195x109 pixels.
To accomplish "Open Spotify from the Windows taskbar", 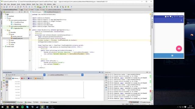I will (x=22, y=107).
